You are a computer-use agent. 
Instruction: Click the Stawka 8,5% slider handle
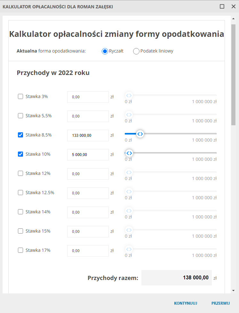click(x=140, y=134)
